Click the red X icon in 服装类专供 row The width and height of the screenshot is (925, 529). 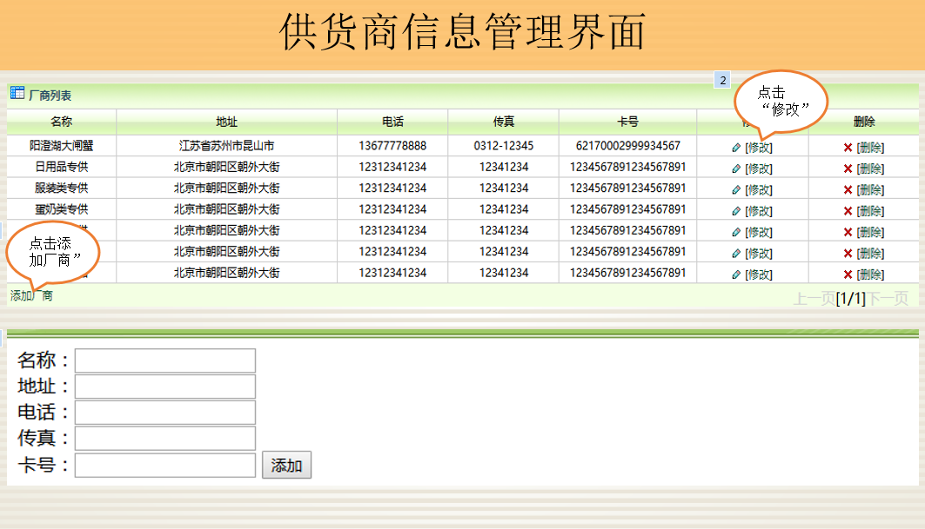click(x=848, y=189)
